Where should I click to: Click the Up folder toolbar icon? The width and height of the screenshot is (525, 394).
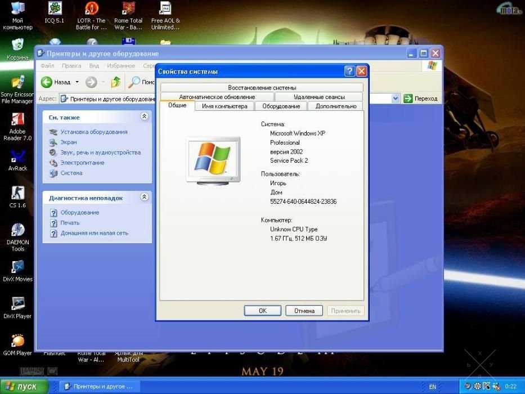click(116, 82)
